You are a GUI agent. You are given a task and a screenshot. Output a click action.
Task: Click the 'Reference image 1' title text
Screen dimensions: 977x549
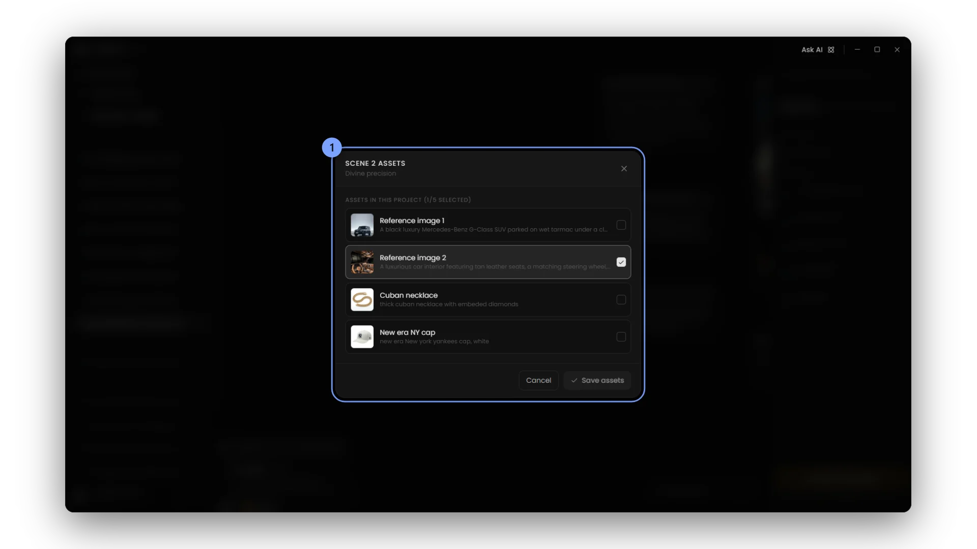(x=412, y=221)
